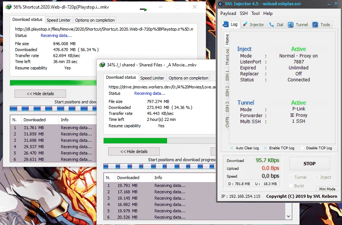This screenshot has height=225, width=342.
Task: Open the Log tab in SVL Injector
Action: pyautogui.click(x=230, y=25)
